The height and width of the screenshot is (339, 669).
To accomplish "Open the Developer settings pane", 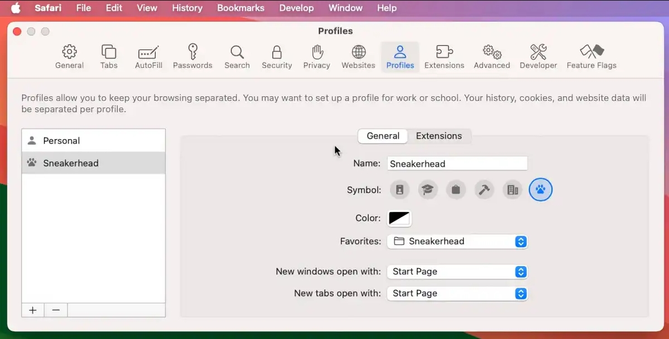I will click(538, 57).
